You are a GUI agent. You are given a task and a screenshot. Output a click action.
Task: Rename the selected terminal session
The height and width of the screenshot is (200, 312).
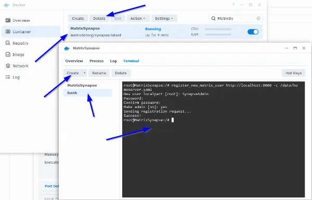pos(99,73)
